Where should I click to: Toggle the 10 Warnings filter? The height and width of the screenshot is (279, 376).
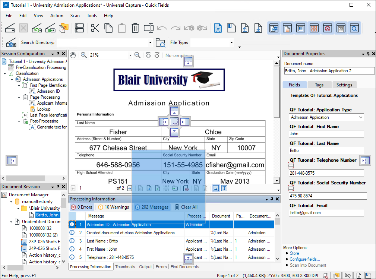click(113, 207)
